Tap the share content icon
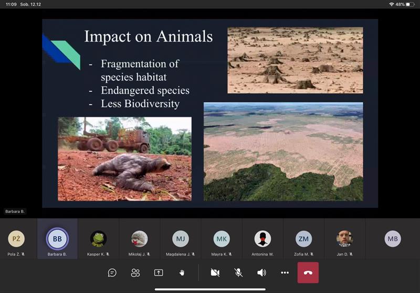The height and width of the screenshot is (293, 420). [x=159, y=273]
